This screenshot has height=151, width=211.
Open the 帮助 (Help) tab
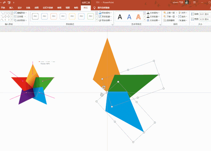coord(76,8)
